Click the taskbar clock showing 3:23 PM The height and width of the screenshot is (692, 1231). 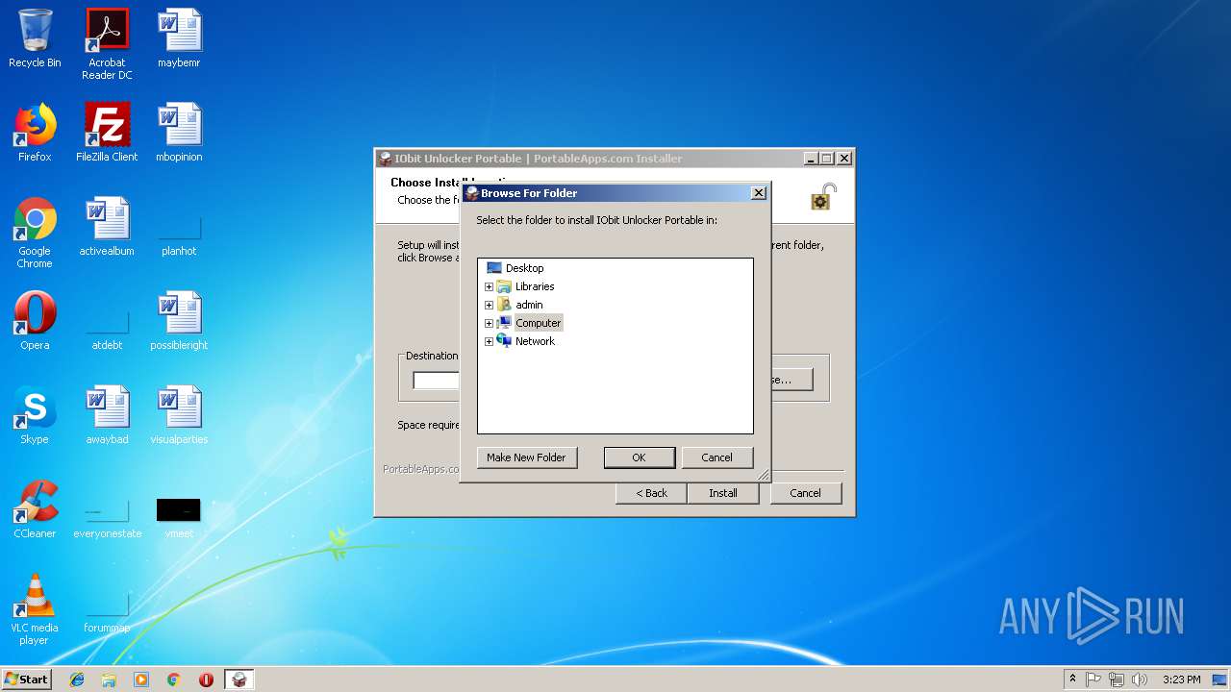[x=1181, y=680]
